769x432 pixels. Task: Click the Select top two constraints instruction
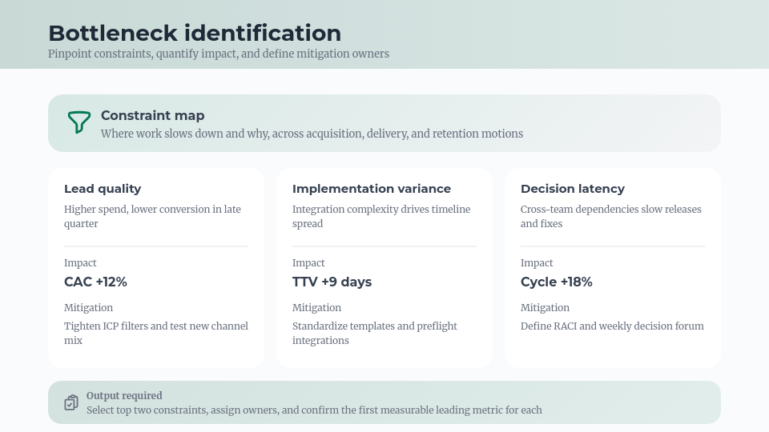[x=314, y=410]
